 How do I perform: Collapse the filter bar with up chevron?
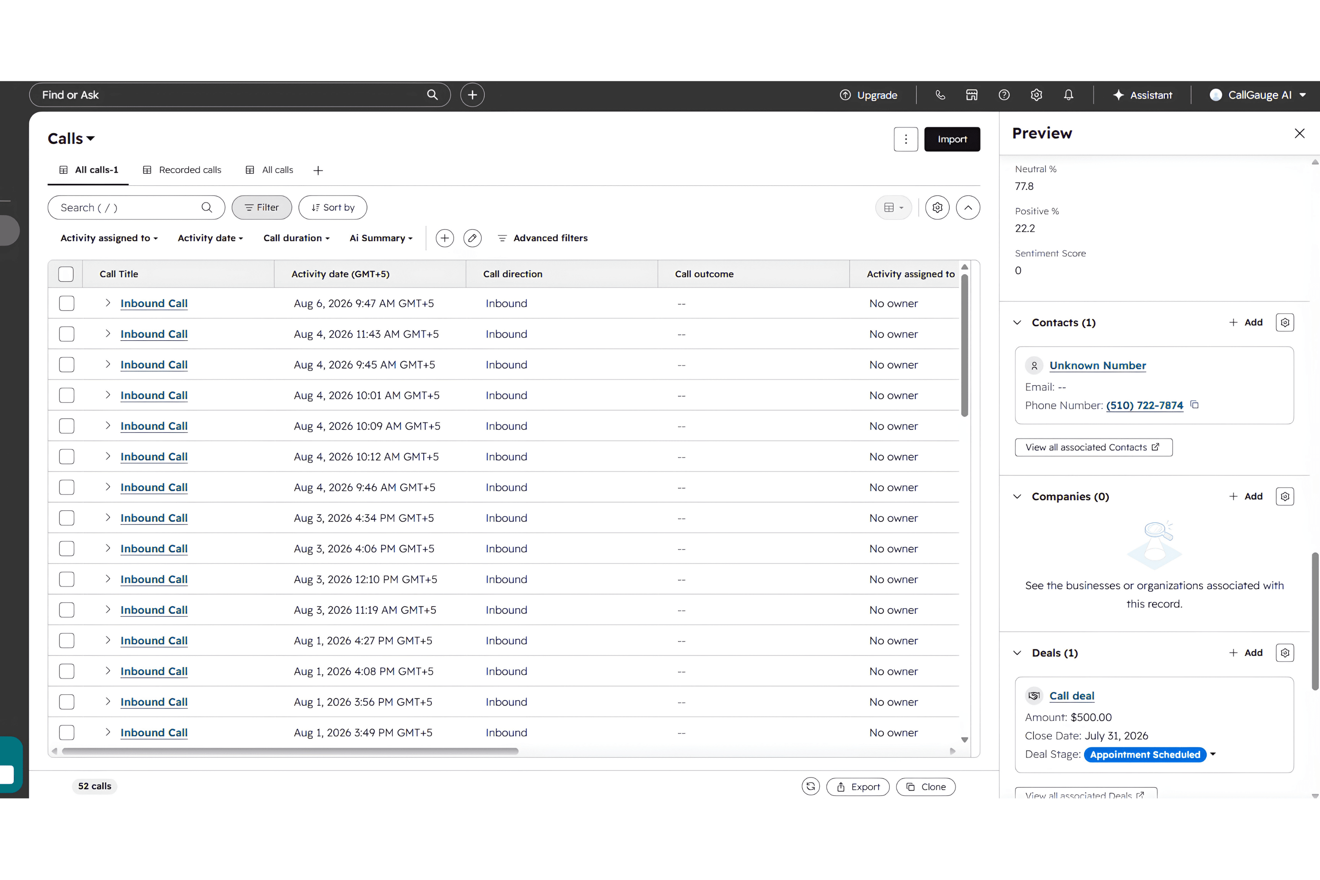[968, 208]
